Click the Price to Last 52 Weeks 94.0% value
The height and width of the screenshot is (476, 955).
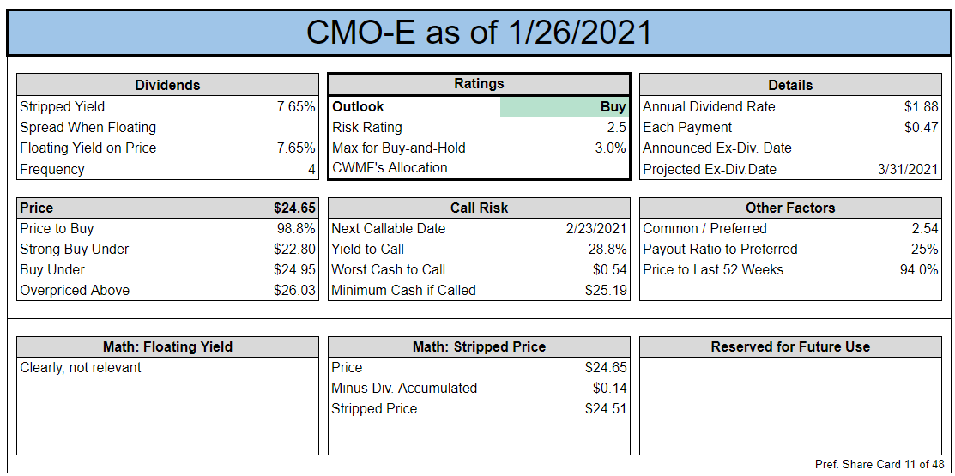pos(919,269)
